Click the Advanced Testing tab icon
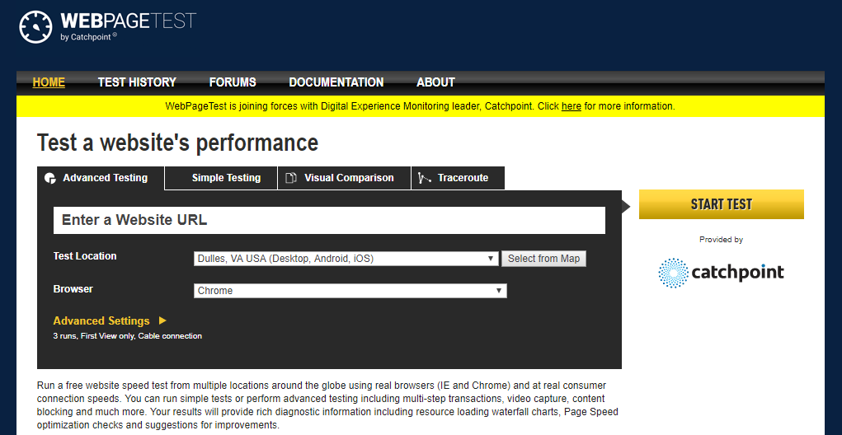Viewport: 842px width, 435px height. [x=50, y=178]
